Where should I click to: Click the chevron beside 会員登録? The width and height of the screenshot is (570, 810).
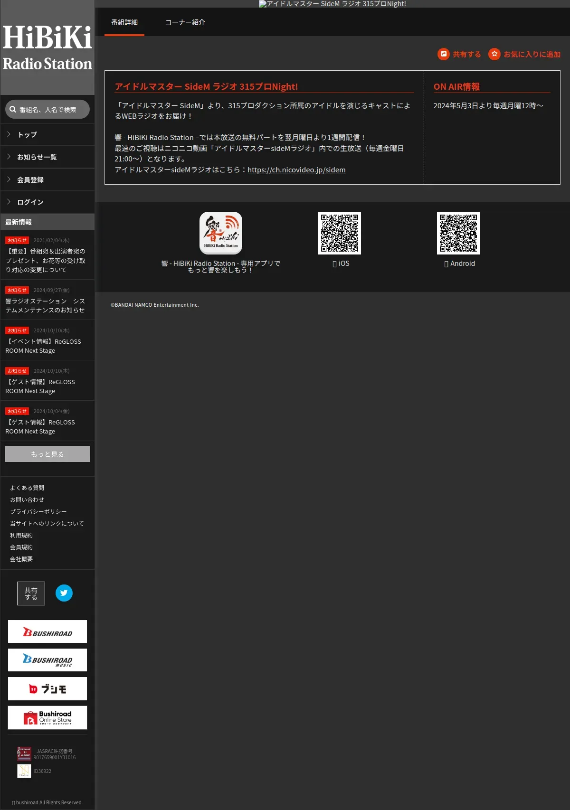tap(9, 179)
